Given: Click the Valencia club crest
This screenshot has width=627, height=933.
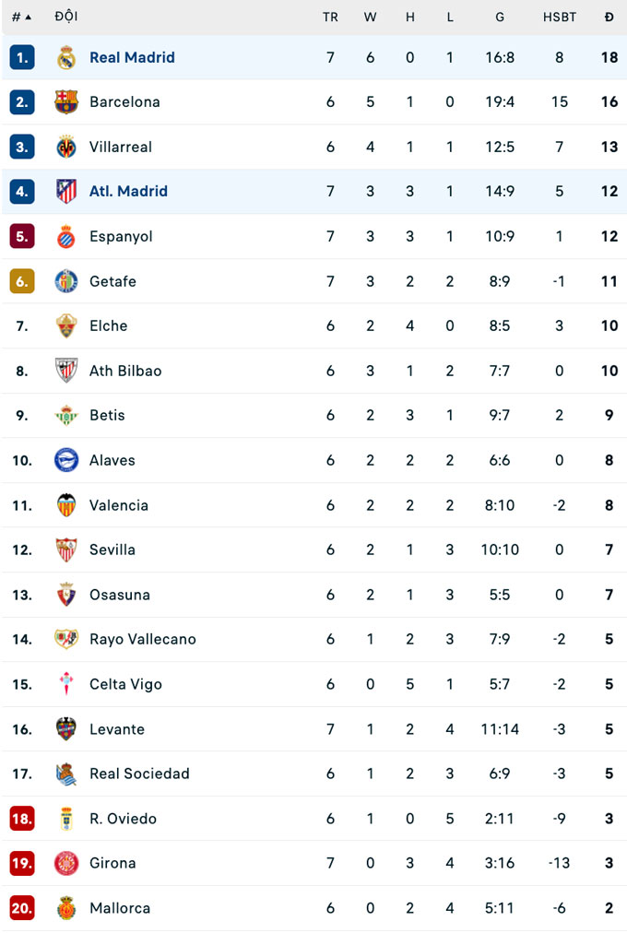Looking at the screenshot, I should 66,505.
